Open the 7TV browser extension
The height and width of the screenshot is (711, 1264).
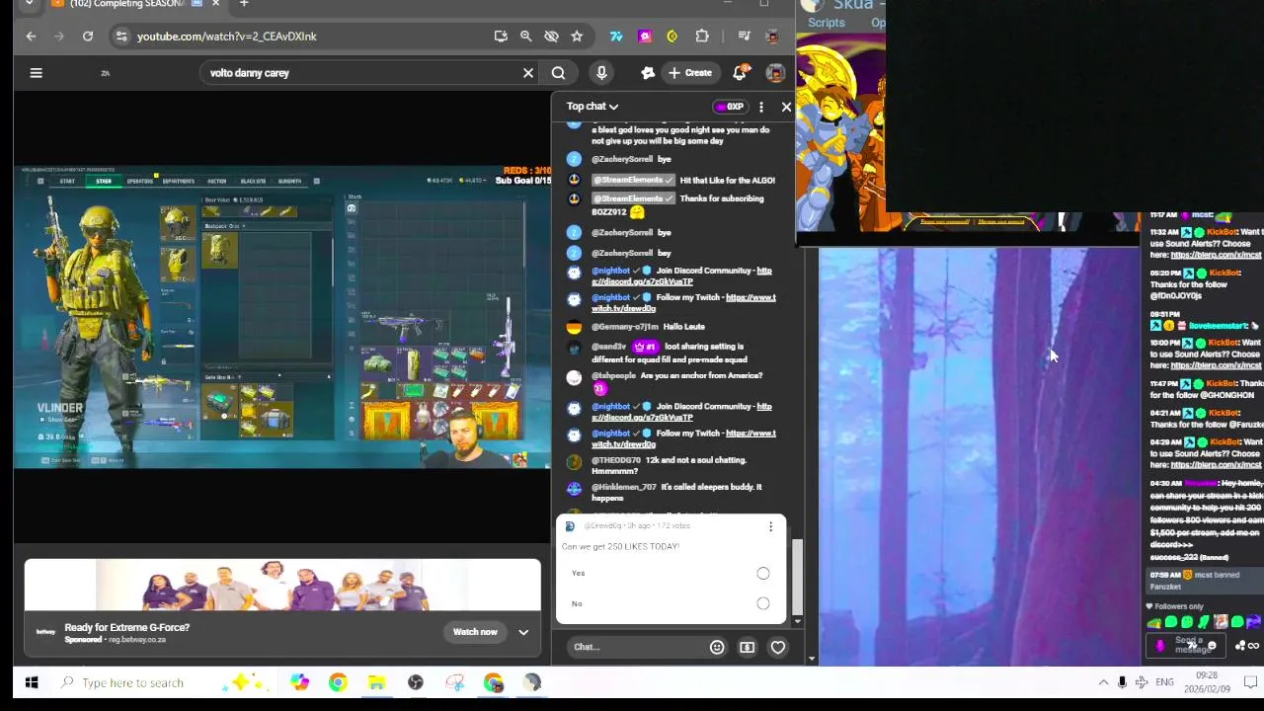point(616,37)
